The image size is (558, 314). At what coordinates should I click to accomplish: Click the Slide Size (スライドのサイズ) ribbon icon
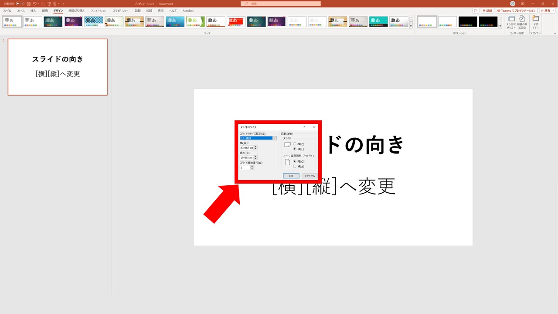511,22
